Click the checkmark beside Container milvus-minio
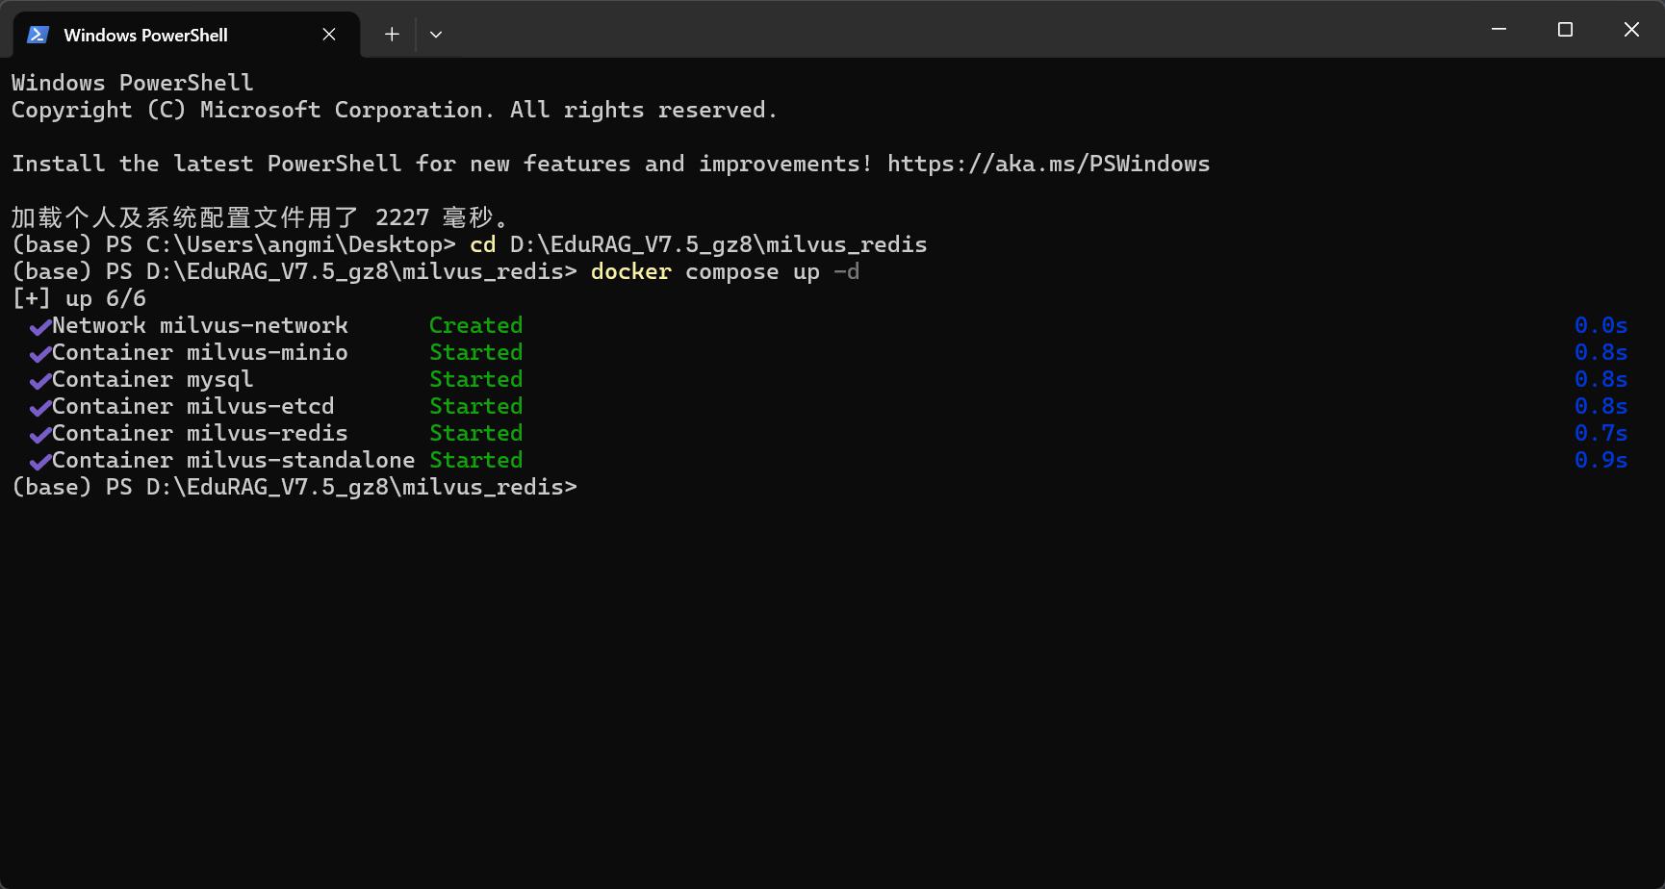 (x=39, y=354)
